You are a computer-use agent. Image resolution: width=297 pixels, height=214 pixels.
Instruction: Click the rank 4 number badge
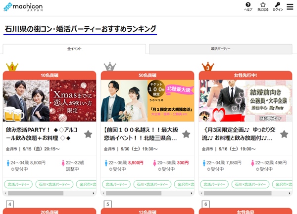click(10, 204)
